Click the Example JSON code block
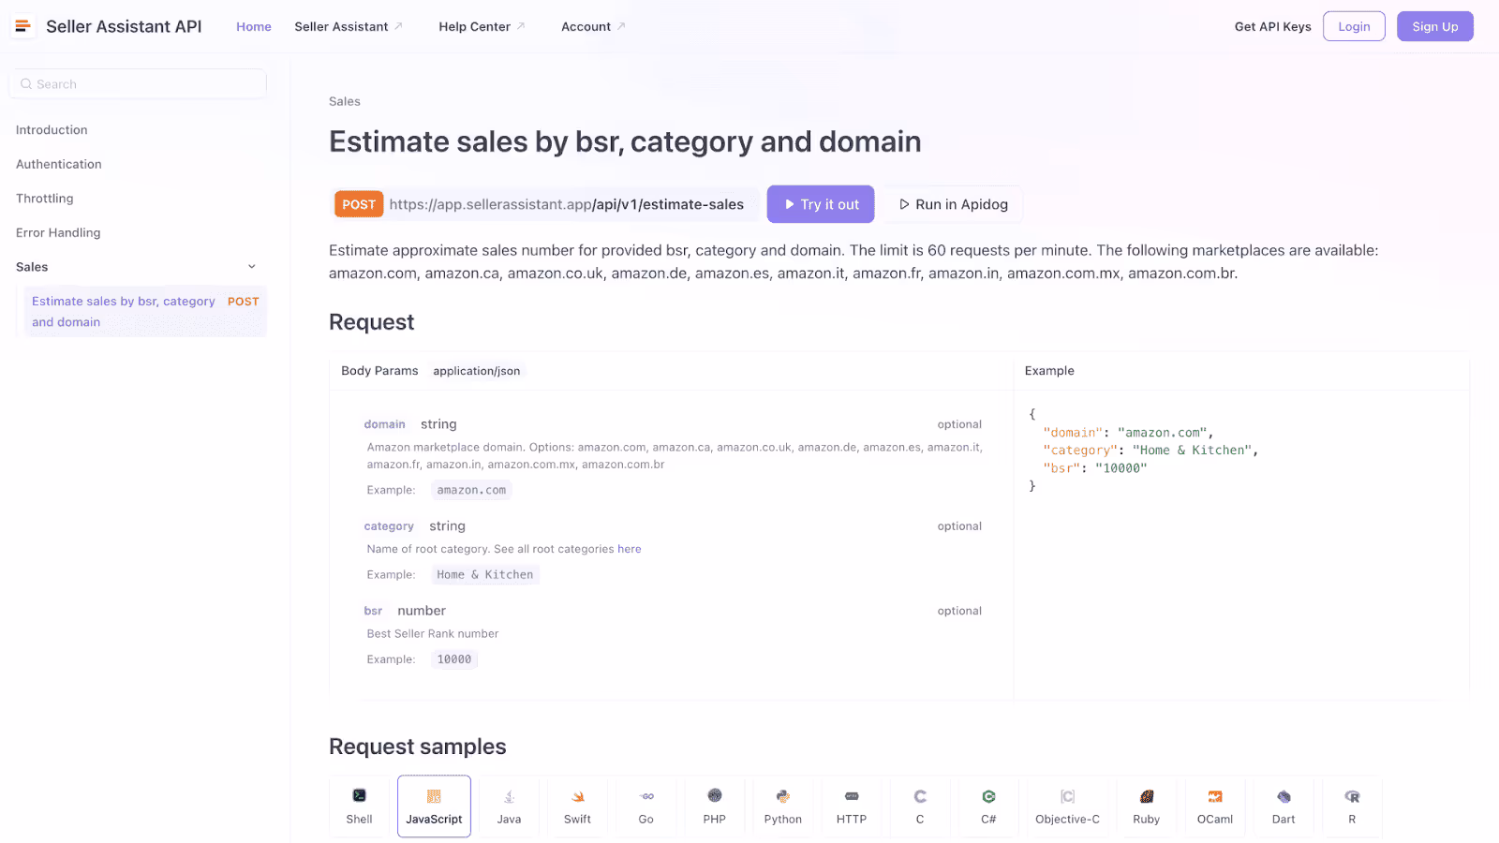This screenshot has height=843, width=1499. 1143,450
